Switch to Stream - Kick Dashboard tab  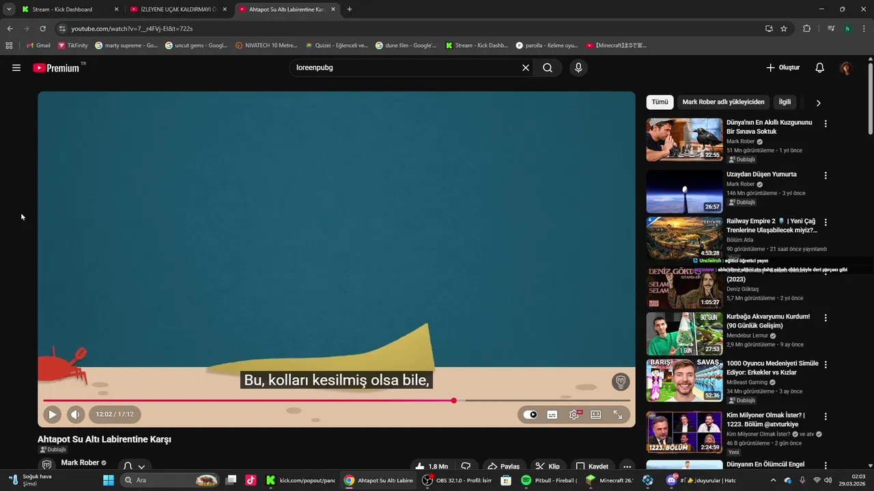(70, 10)
